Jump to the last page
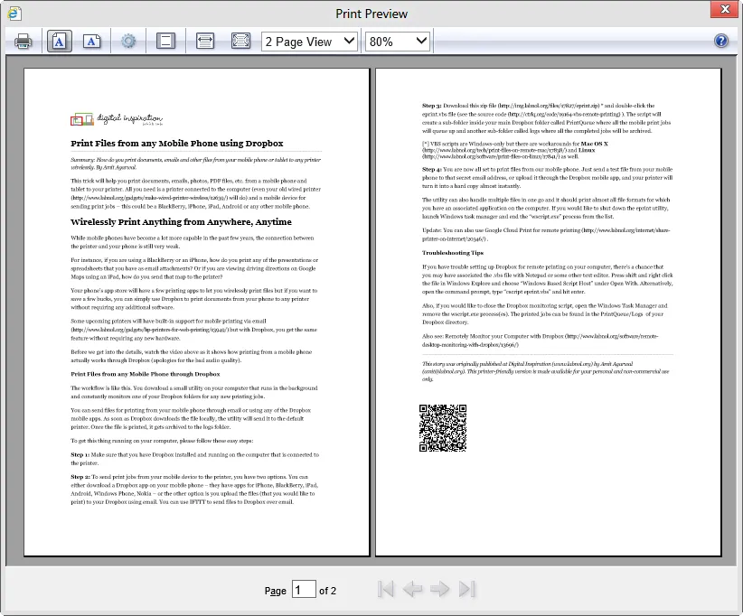The image size is (743, 616). tap(467, 588)
